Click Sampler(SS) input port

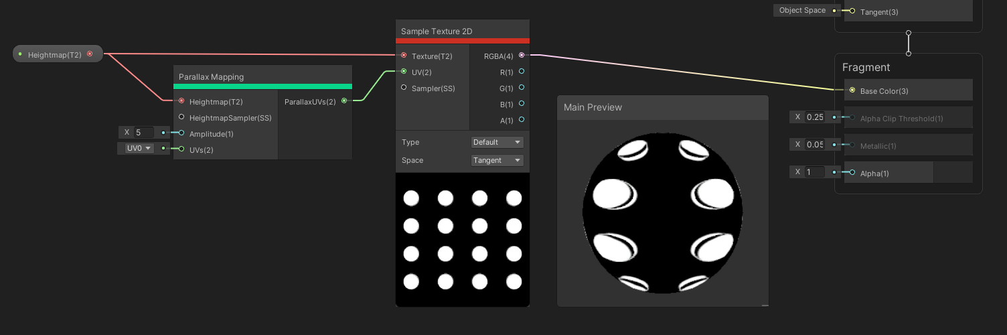(404, 88)
